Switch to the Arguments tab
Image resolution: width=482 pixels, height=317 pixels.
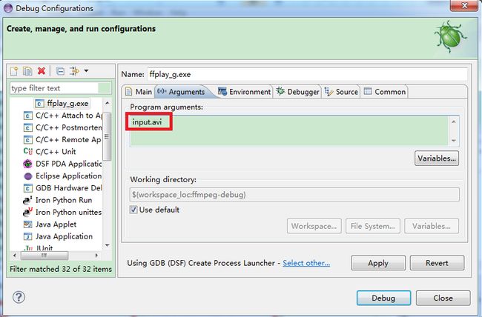(182, 92)
